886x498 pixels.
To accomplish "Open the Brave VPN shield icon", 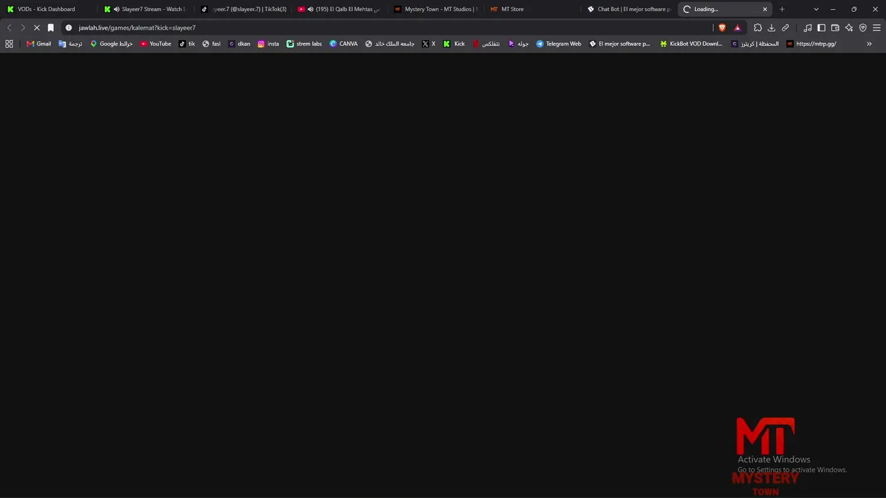I will click(862, 28).
